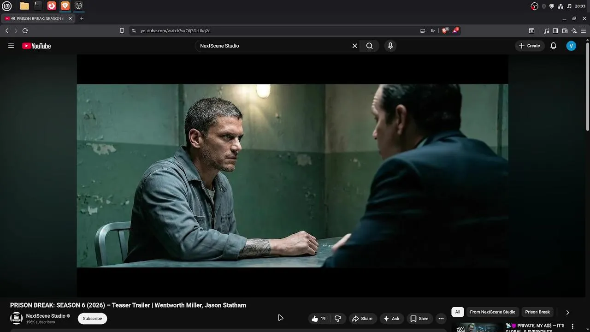
Task: Click the OBS recording tray icon
Action: [x=534, y=6]
